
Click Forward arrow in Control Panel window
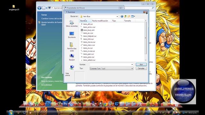point(44,8)
